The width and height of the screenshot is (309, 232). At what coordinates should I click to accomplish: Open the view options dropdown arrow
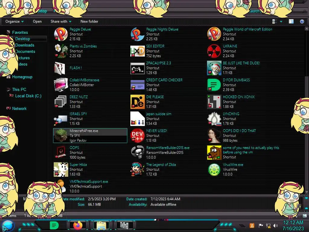point(281,21)
